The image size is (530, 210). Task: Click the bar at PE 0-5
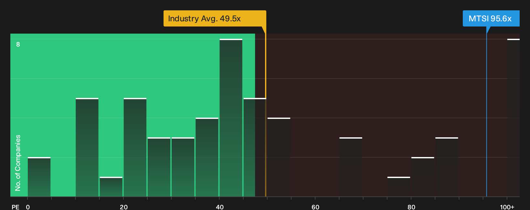(x=39, y=177)
